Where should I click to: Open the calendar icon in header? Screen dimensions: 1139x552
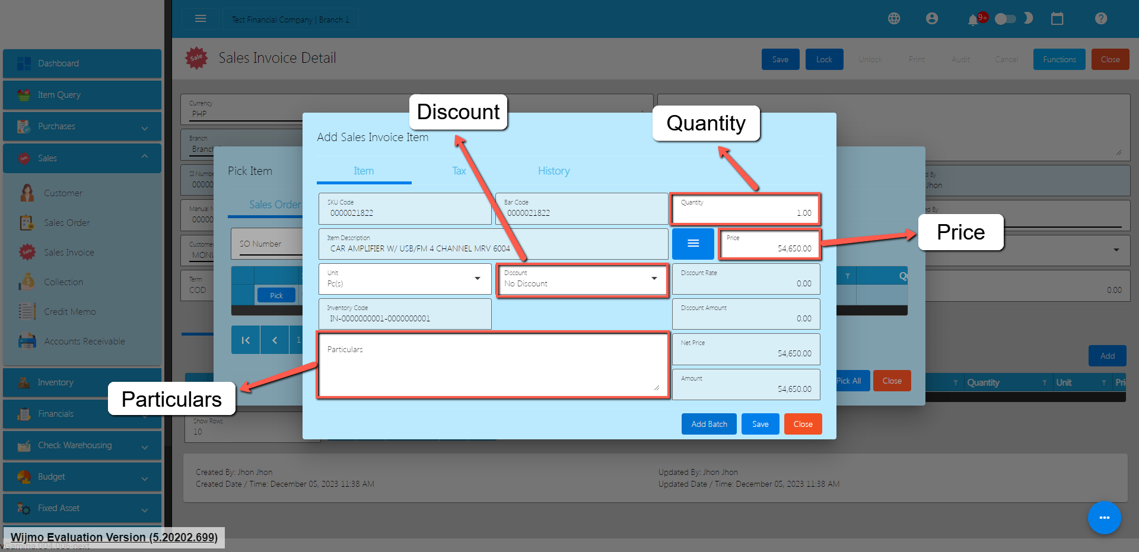tap(1057, 19)
